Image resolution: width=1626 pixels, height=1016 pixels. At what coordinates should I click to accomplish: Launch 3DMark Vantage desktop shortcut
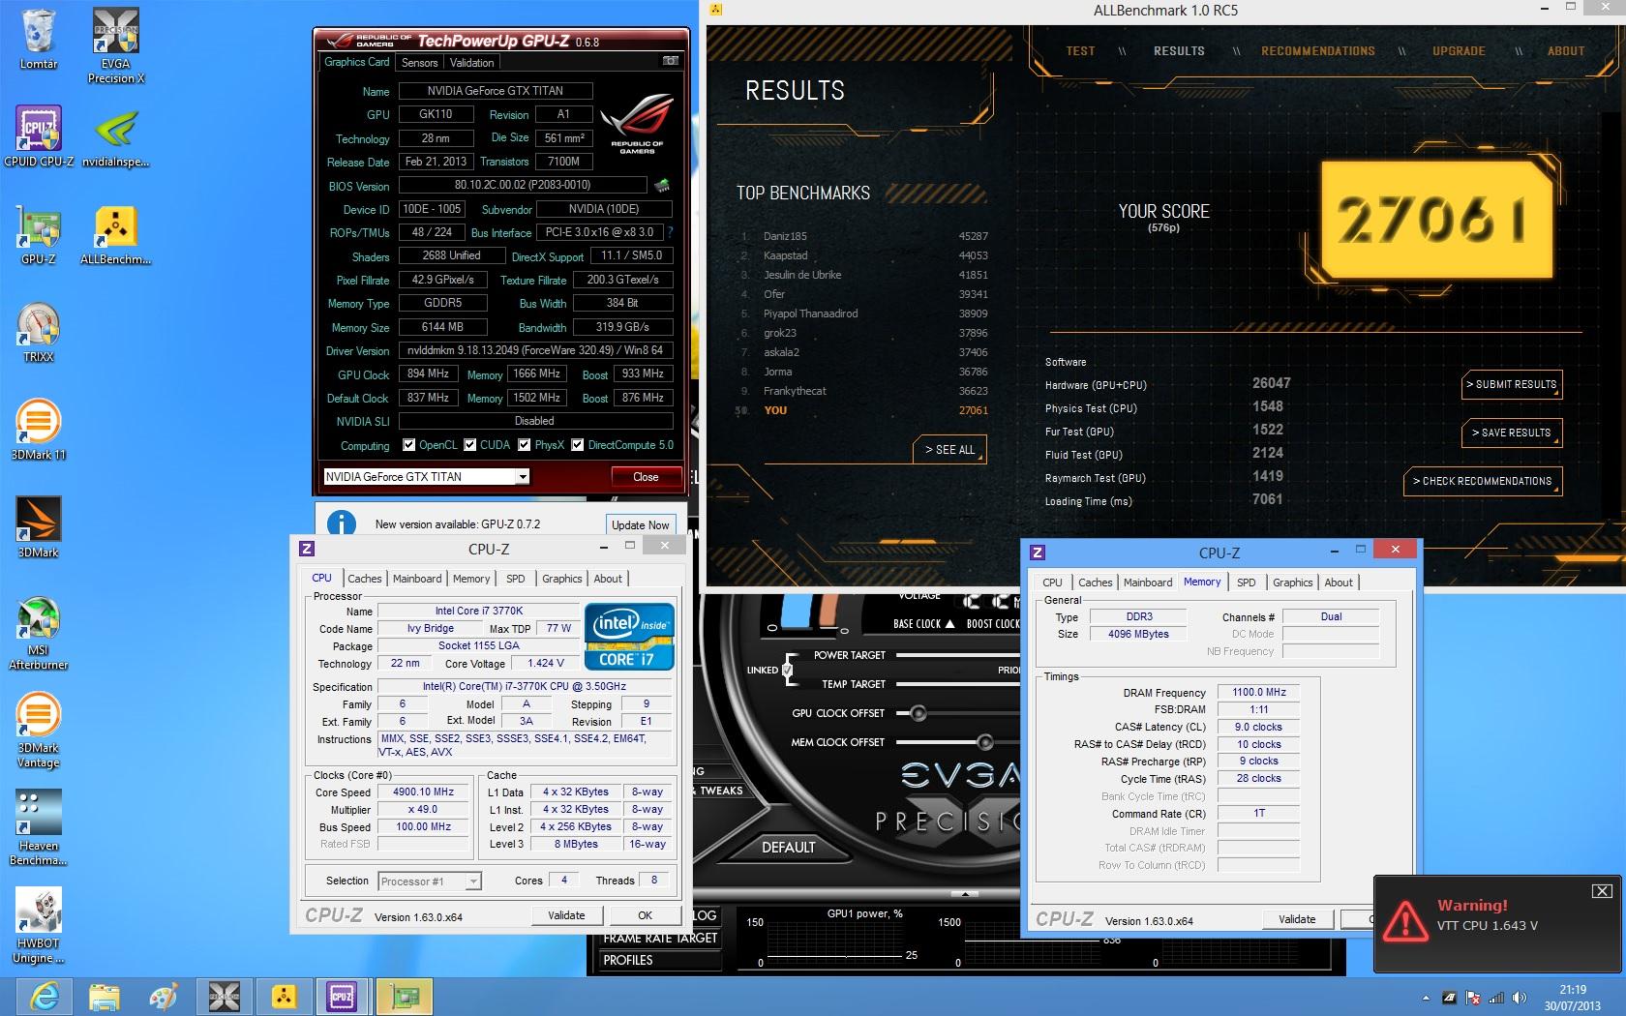click(39, 732)
